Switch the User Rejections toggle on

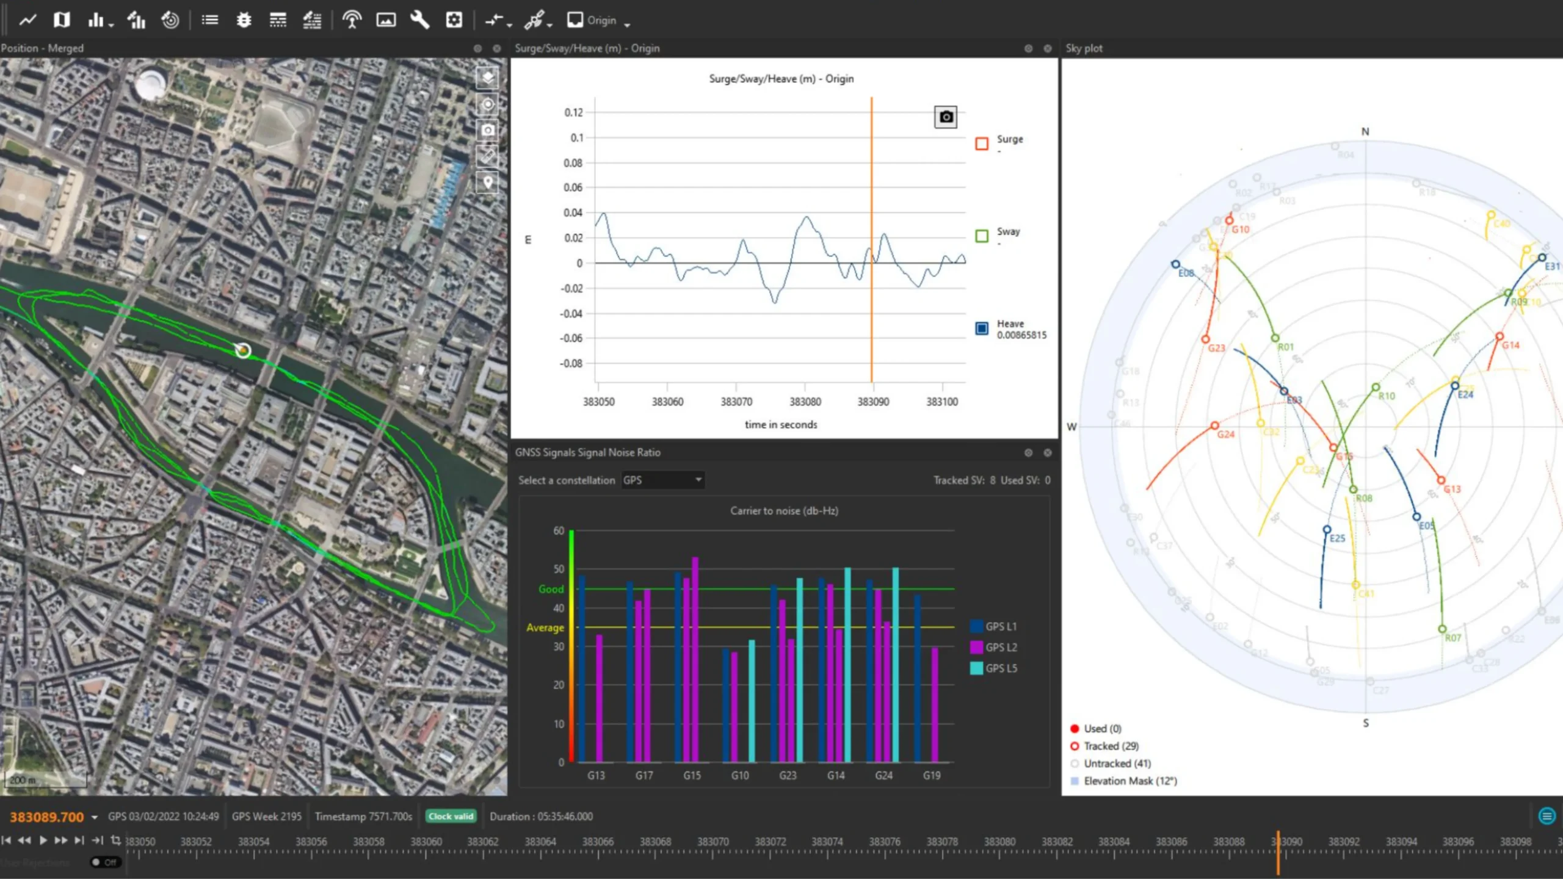(106, 862)
